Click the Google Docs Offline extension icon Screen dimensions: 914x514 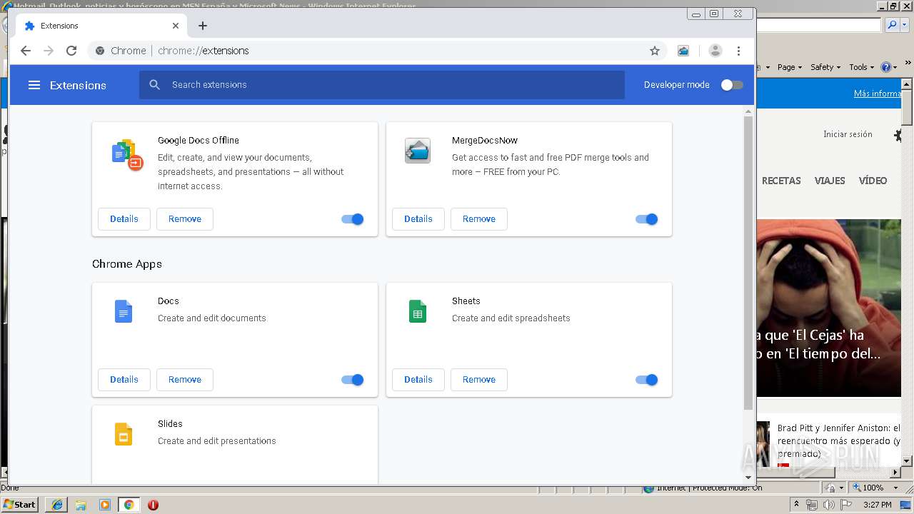pyautogui.click(x=127, y=154)
